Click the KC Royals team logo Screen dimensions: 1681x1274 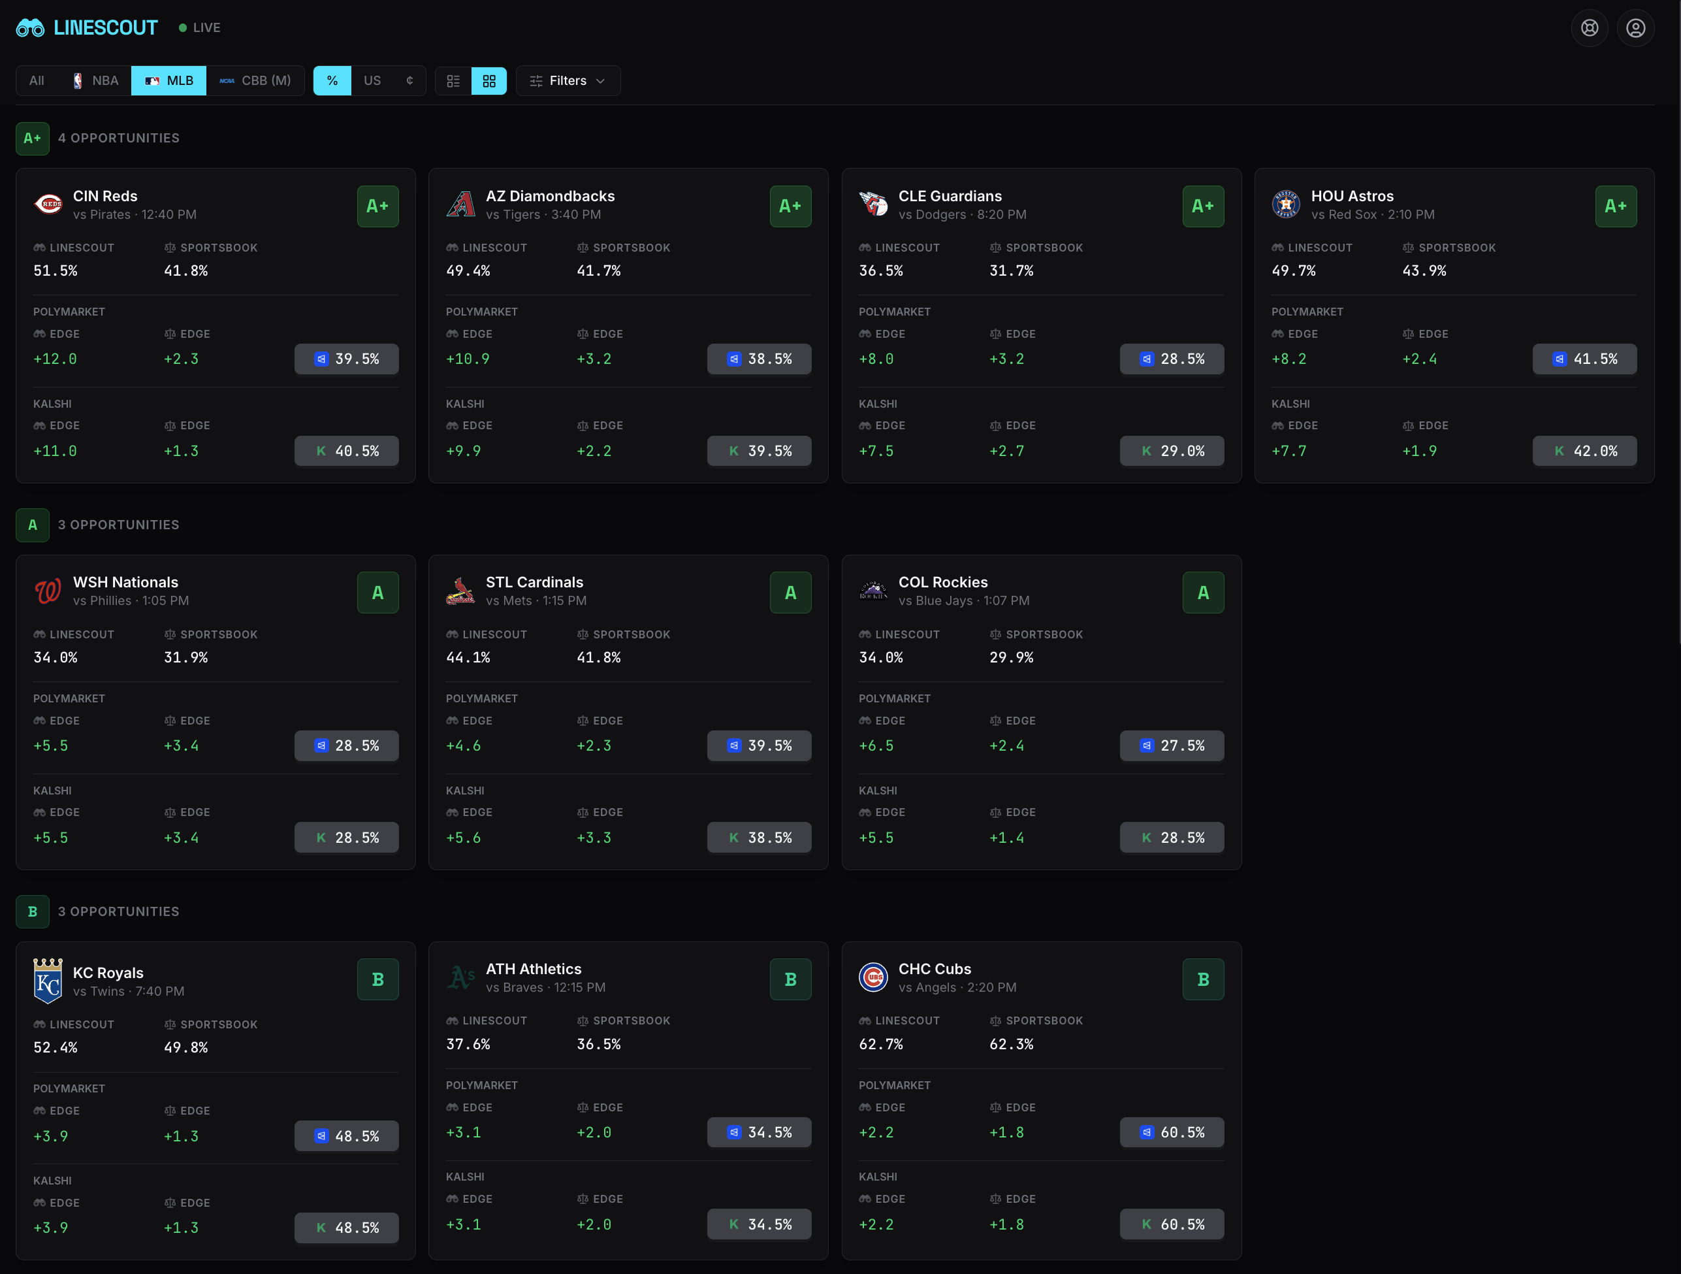(x=48, y=981)
